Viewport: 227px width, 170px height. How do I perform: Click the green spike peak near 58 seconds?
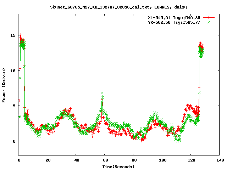pyautogui.click(x=102, y=93)
